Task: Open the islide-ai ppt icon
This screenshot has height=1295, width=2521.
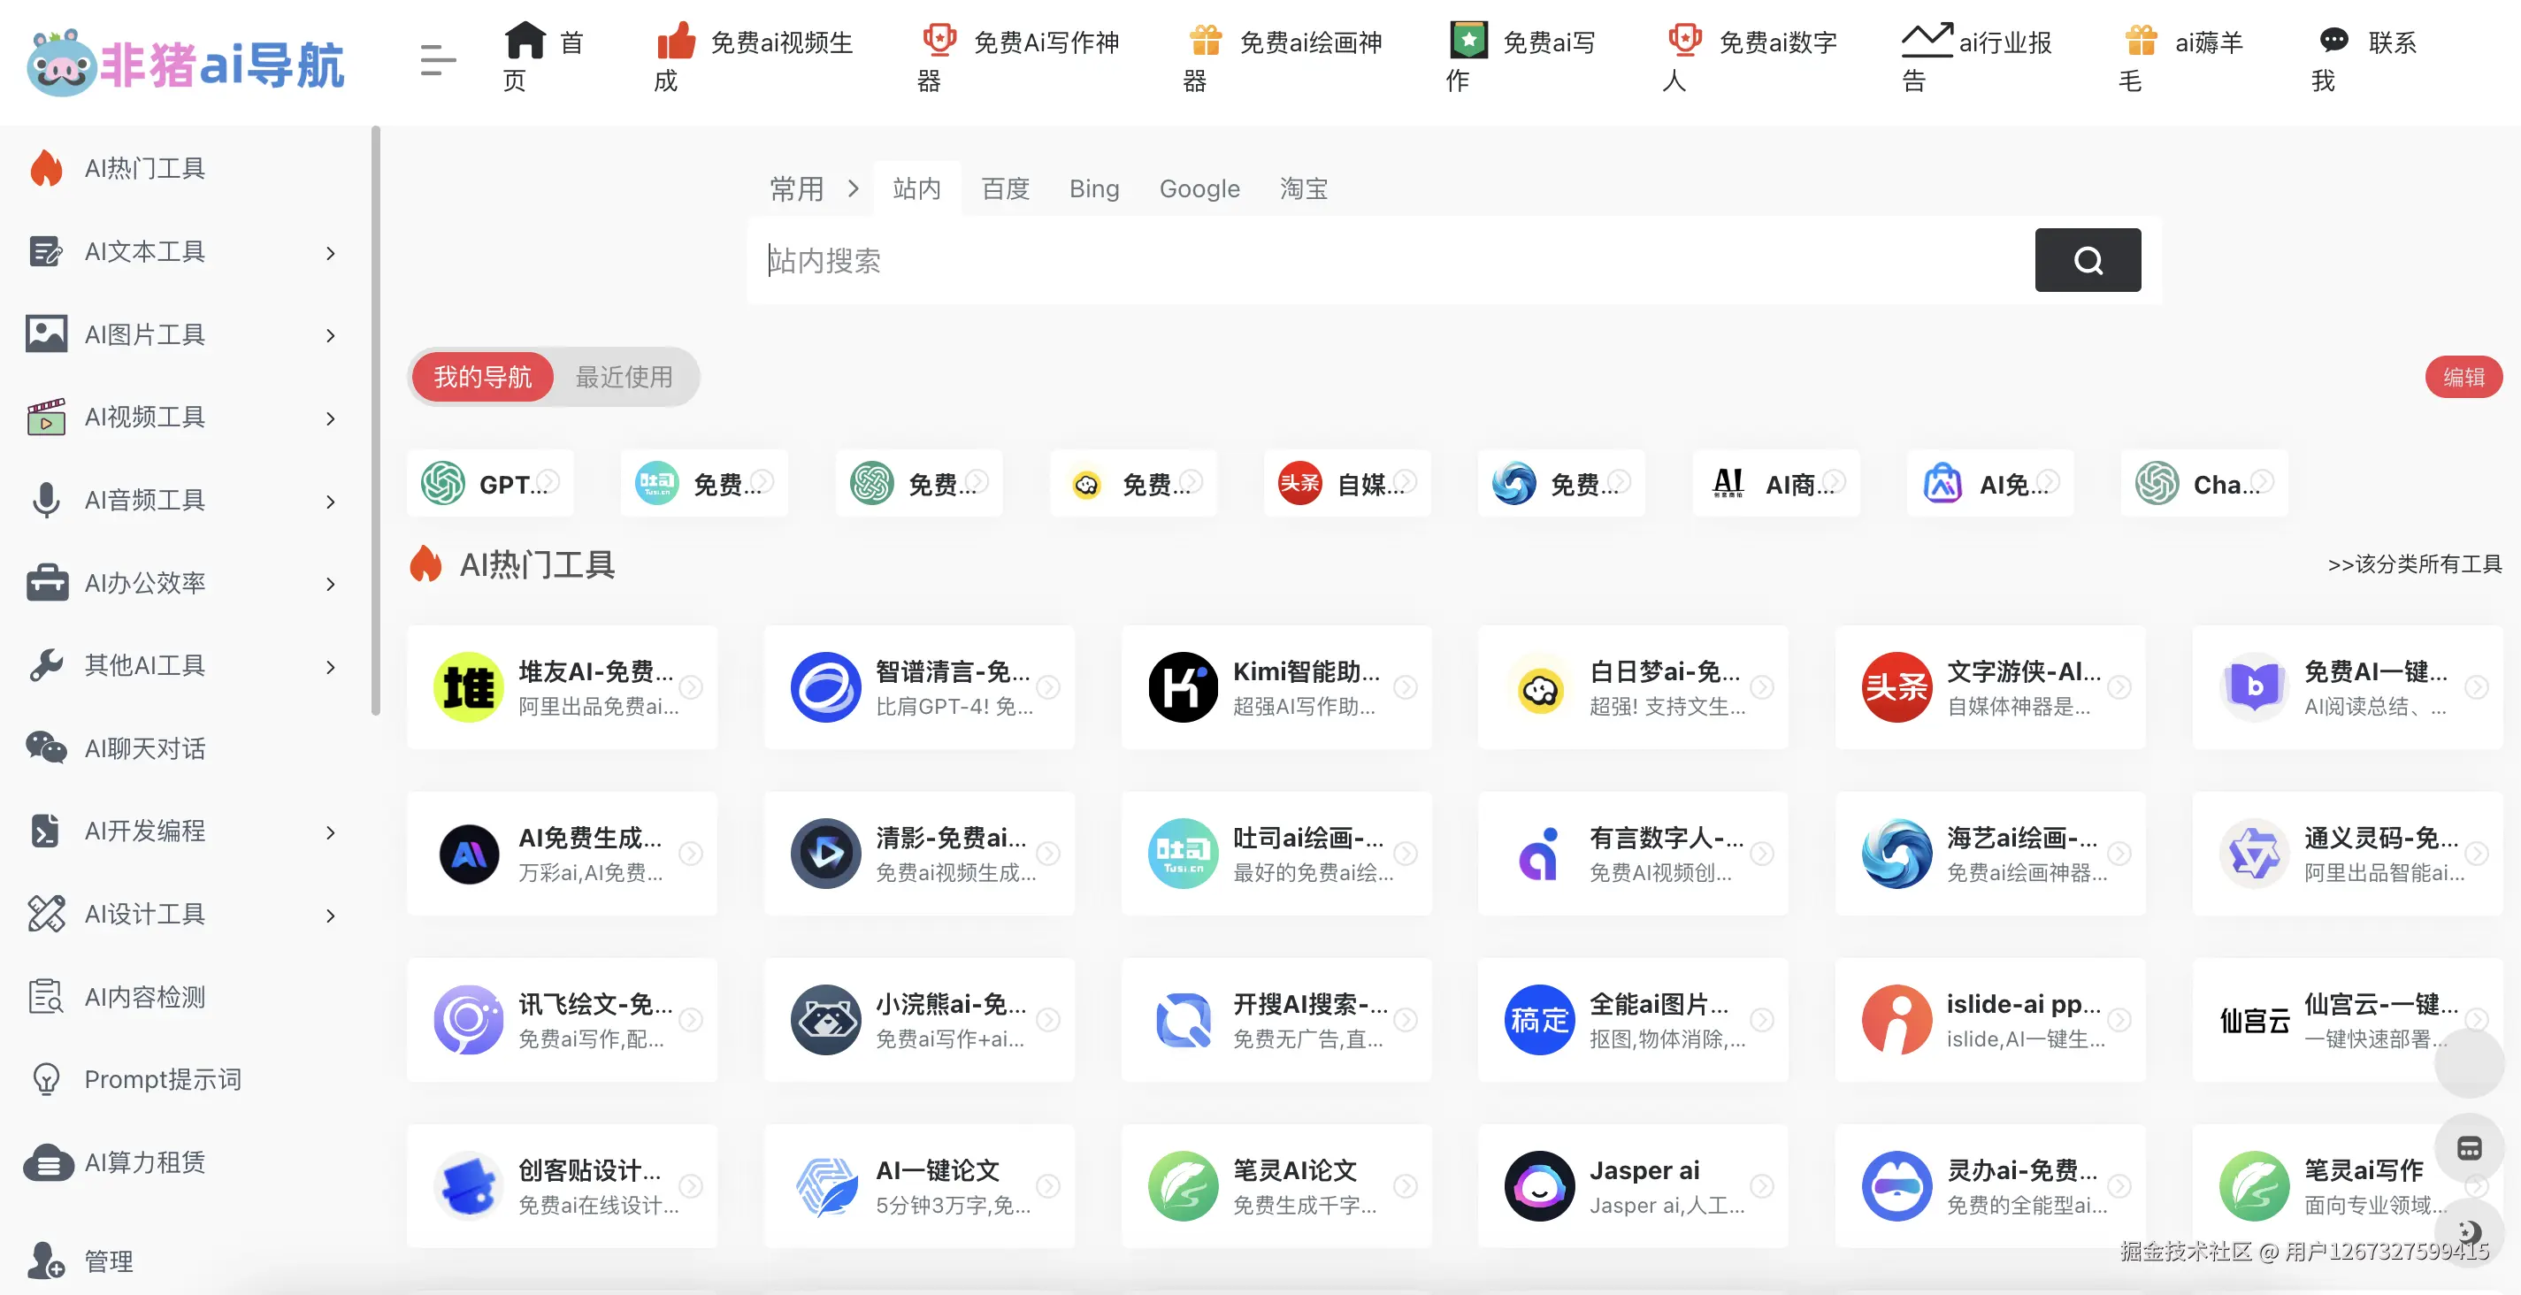Action: [1896, 1020]
